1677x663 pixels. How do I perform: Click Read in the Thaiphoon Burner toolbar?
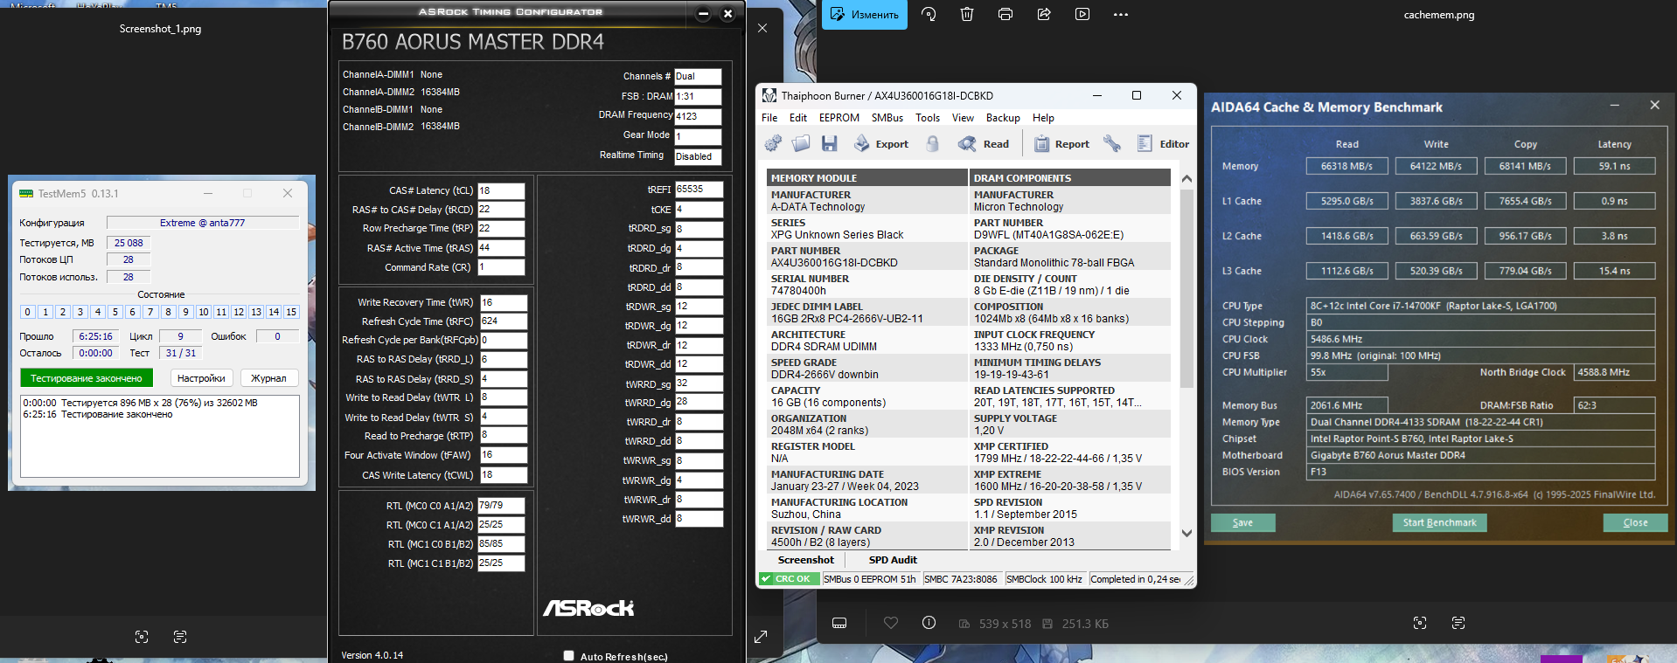[x=984, y=143]
